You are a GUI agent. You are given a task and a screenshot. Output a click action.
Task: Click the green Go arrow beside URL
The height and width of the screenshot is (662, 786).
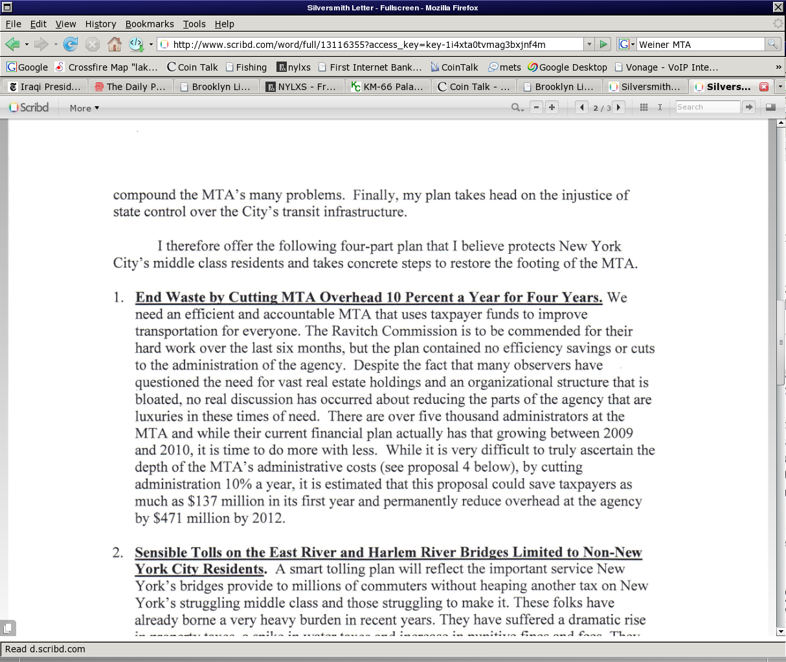pyautogui.click(x=603, y=44)
